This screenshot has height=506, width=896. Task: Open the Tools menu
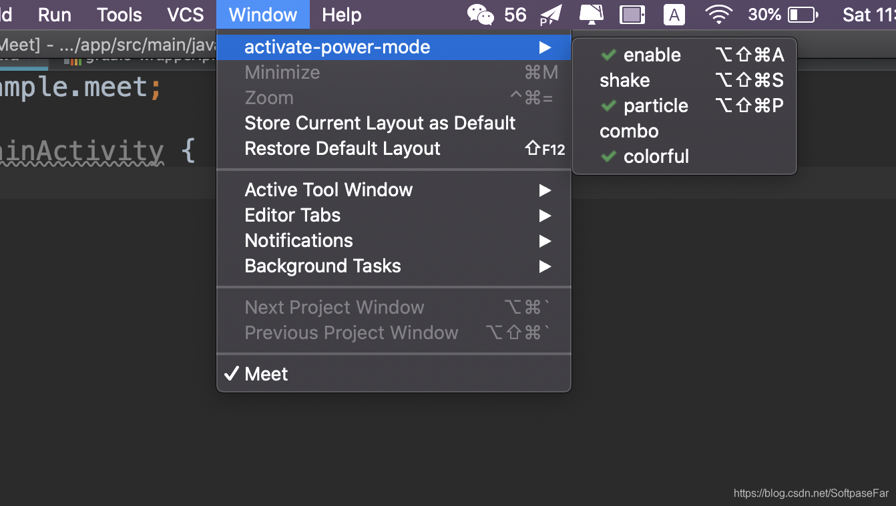click(120, 15)
